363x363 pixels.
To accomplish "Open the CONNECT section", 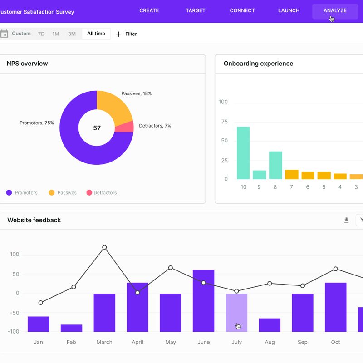I will [x=242, y=10].
